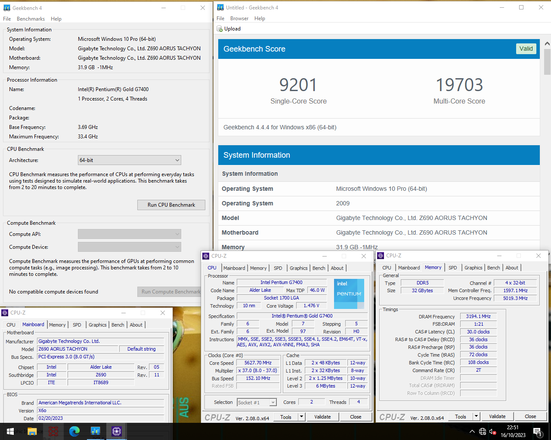
Task: Click the green Valid badge
Action: coord(526,49)
